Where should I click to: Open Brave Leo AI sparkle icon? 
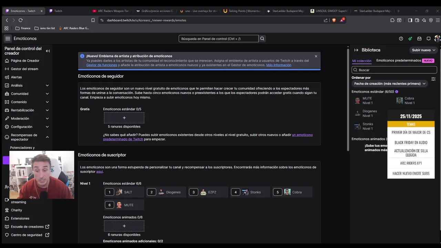[424, 20]
